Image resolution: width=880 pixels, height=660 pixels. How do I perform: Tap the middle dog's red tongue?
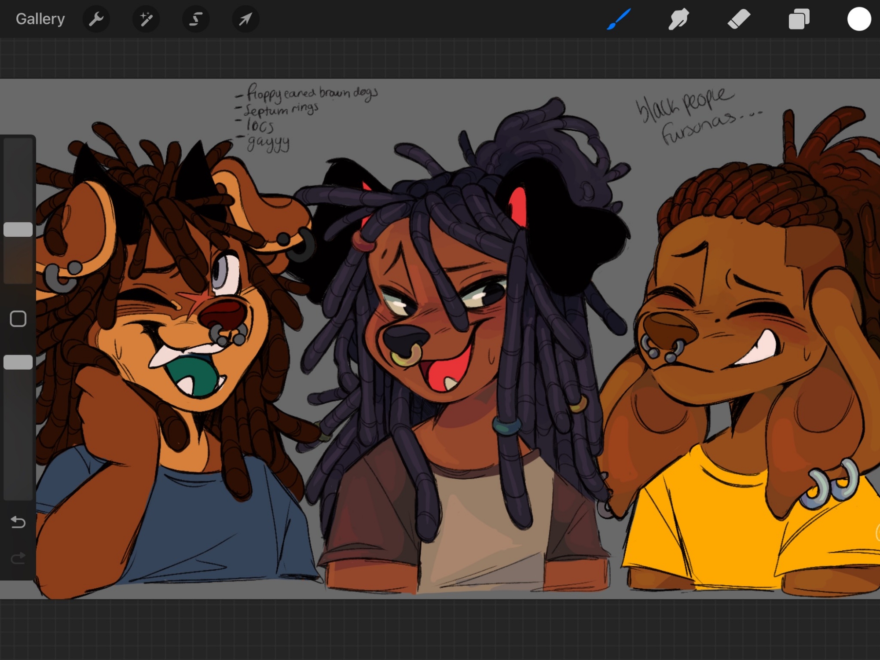click(x=449, y=370)
